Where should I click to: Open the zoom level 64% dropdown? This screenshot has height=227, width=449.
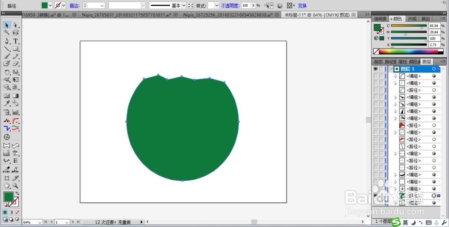coord(40,222)
